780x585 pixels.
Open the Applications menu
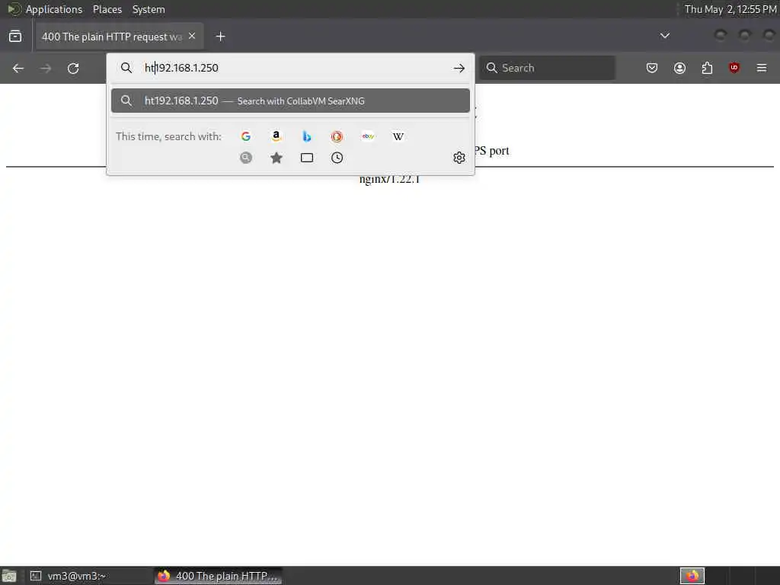(x=54, y=9)
